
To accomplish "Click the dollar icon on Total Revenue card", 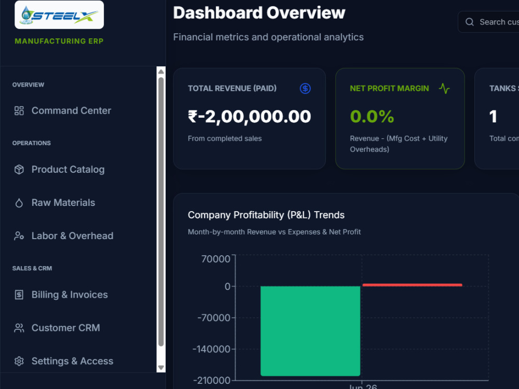I will click(x=305, y=88).
